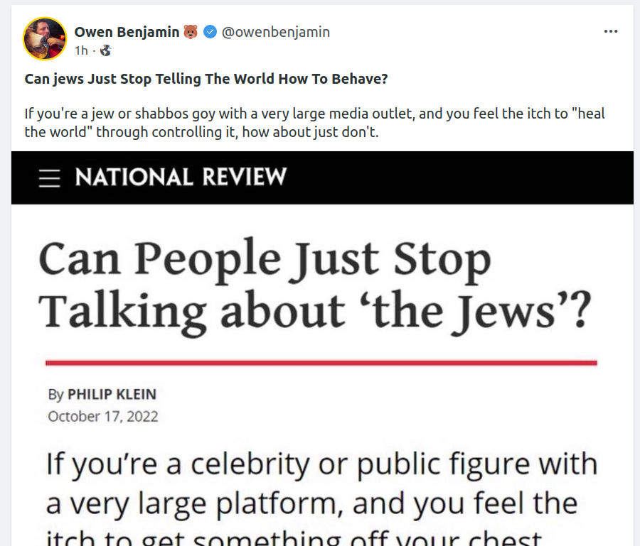640x546 pixels.
Task: Click the hamburger menu icon in National Review header
Action: (50, 178)
